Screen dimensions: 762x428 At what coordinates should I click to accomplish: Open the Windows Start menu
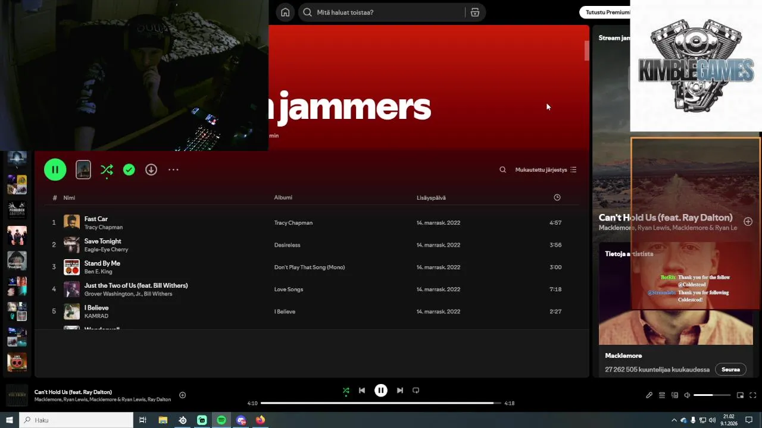[10, 420]
